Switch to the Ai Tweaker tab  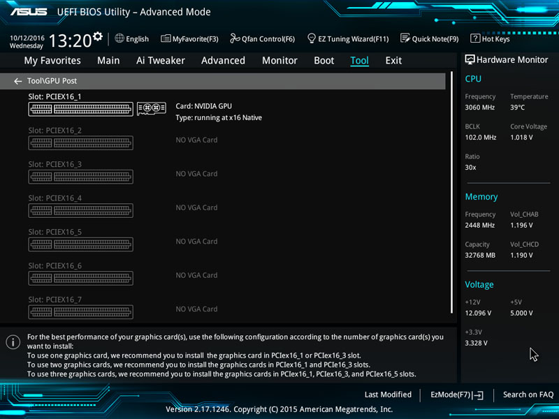click(161, 61)
